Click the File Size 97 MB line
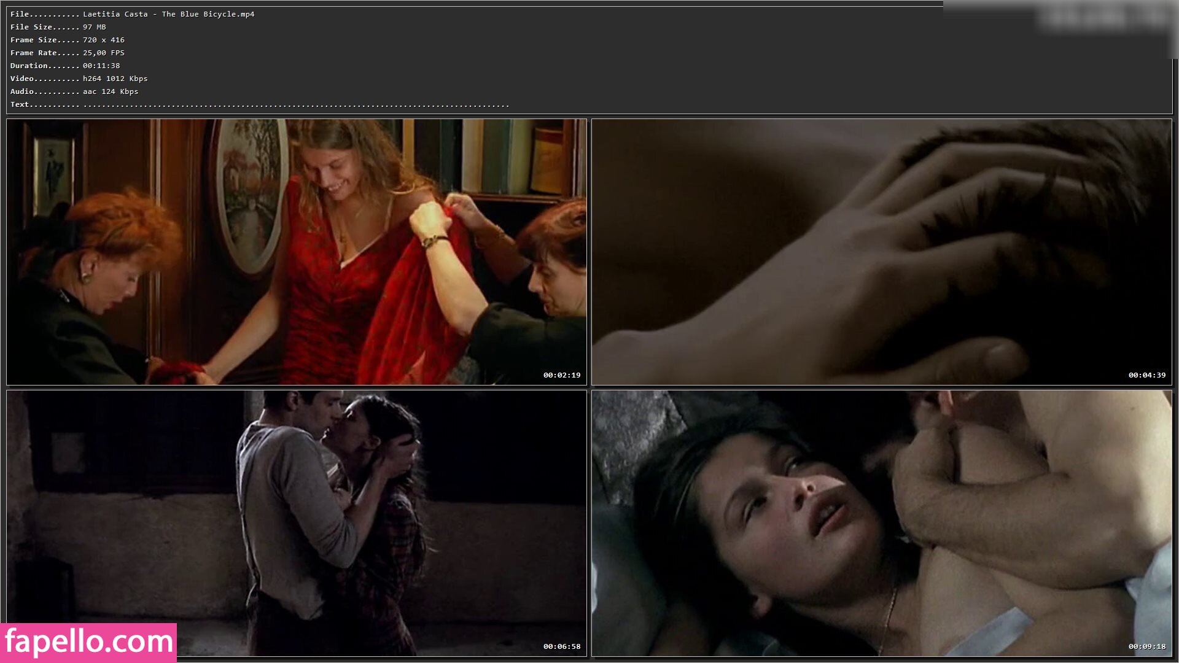The height and width of the screenshot is (663, 1179). (58, 27)
